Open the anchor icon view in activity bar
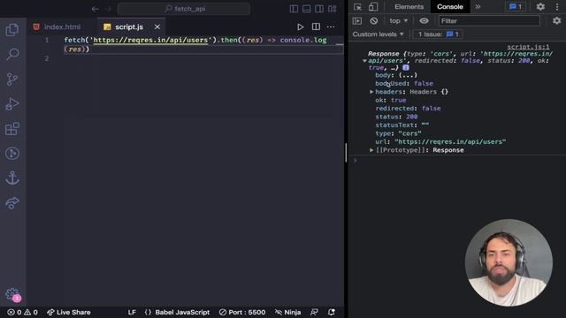The image size is (566, 318). click(12, 178)
